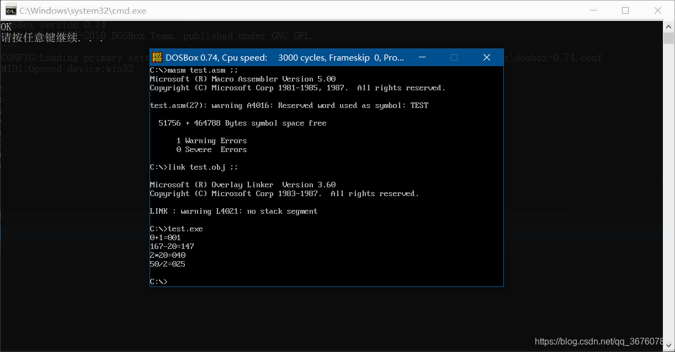The width and height of the screenshot is (675, 352).
Task: Click the LINK warning L4021 no stack segment line
Action: (234, 211)
